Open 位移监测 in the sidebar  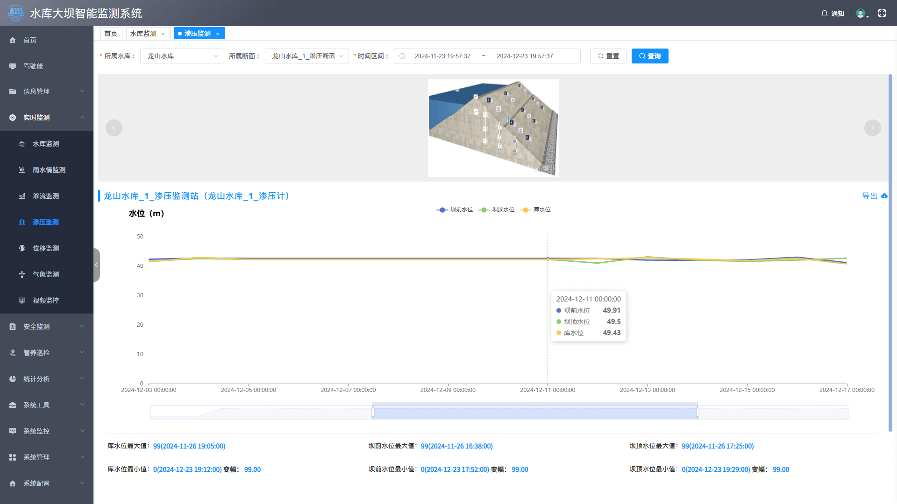(x=45, y=248)
